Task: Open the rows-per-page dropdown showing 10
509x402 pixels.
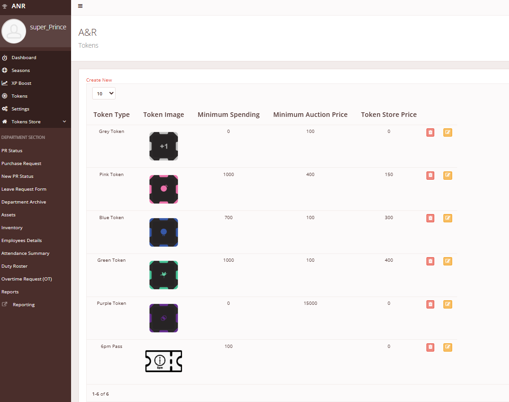Action: click(104, 94)
